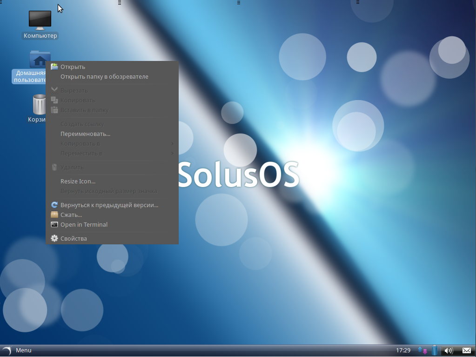Choose Открыть in the context menu

click(x=112, y=67)
